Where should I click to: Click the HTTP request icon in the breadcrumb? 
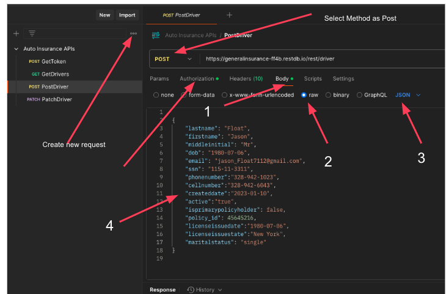point(156,35)
